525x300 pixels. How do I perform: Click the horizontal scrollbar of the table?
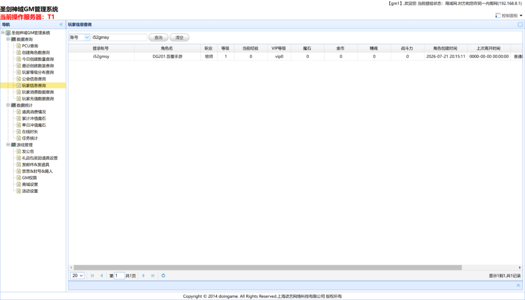268,268
